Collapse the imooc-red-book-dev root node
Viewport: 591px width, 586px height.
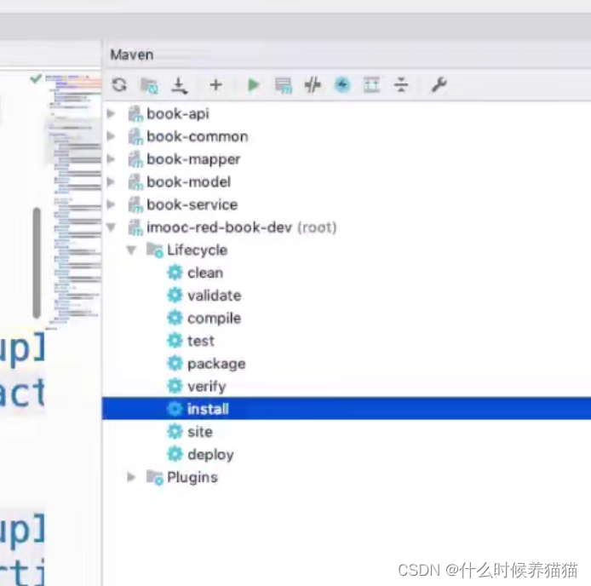point(112,227)
